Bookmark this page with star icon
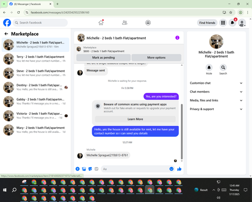Screen dimensions: 252x202 click(231, 12)
